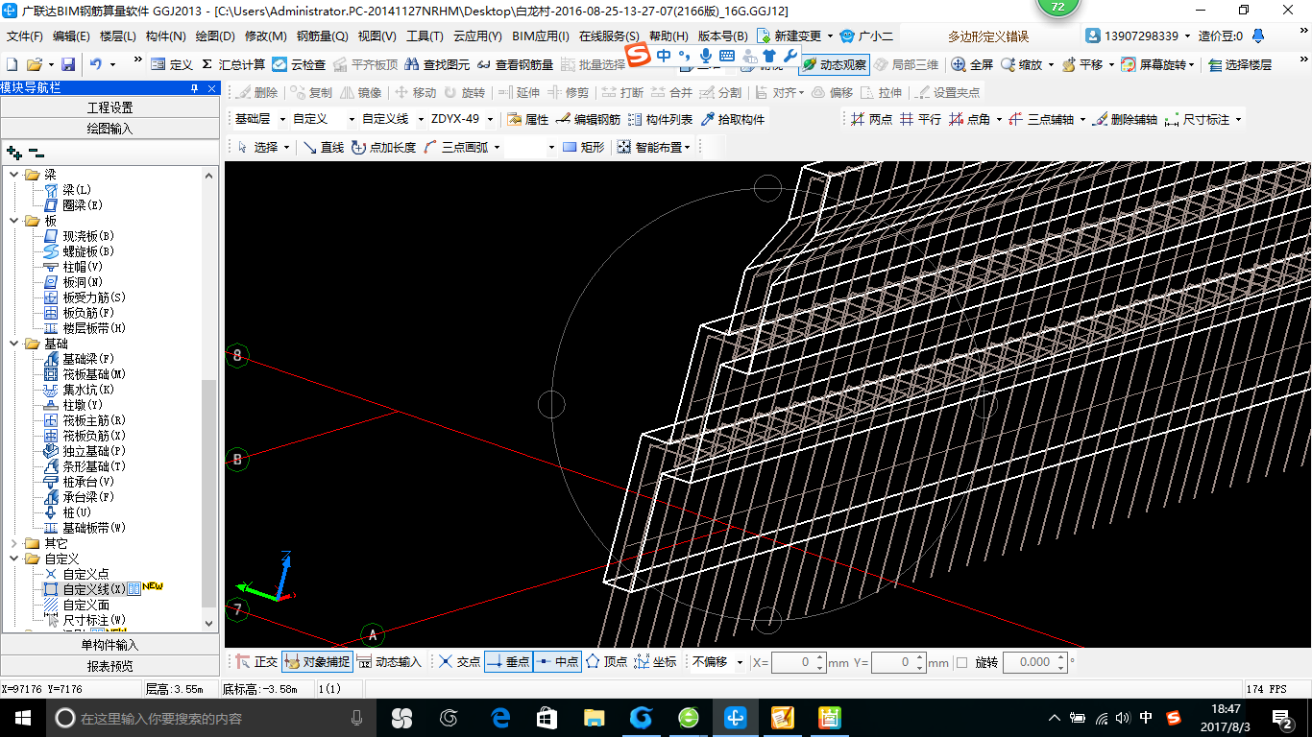This screenshot has height=737, width=1312.
Task: Select the 直线 line drawing tool
Action: click(x=323, y=147)
